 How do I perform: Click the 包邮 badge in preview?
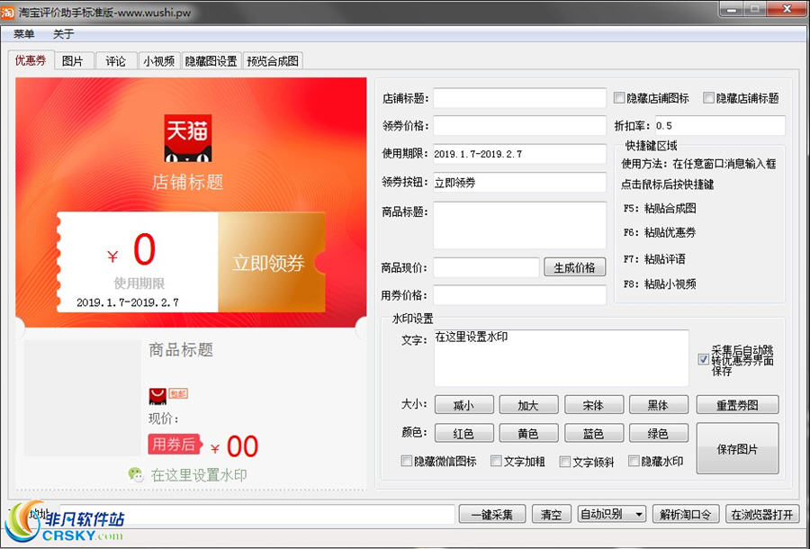pos(178,393)
